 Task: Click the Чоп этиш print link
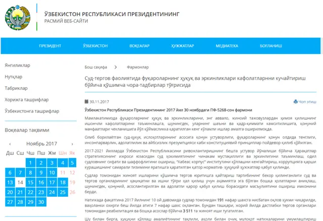tap(307, 101)
